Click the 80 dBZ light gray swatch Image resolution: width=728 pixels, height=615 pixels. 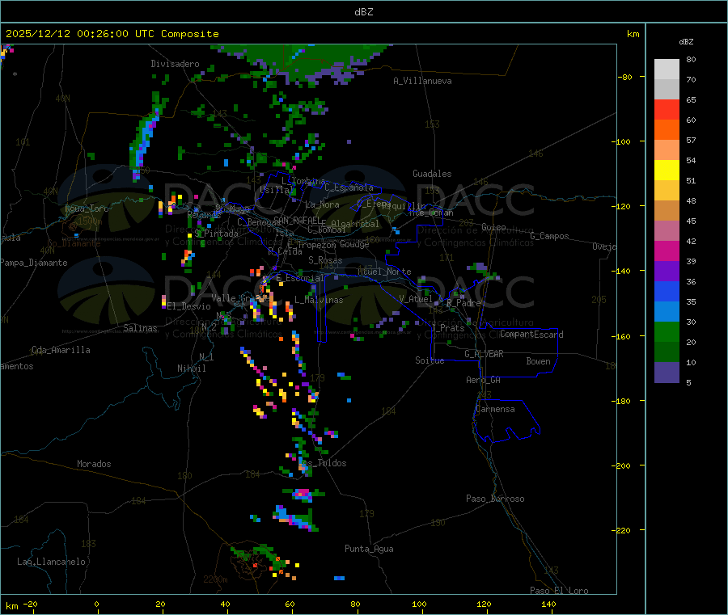click(667, 70)
